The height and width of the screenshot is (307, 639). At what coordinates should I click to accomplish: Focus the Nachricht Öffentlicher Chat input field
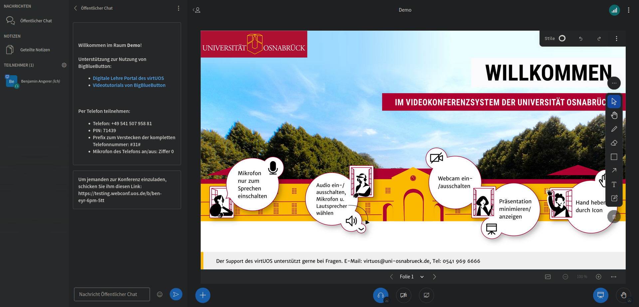pos(112,294)
